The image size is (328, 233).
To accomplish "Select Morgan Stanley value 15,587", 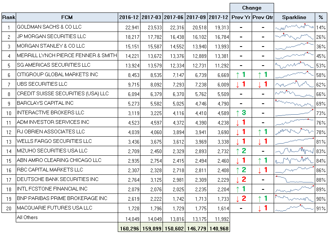I will (x=154, y=47).
